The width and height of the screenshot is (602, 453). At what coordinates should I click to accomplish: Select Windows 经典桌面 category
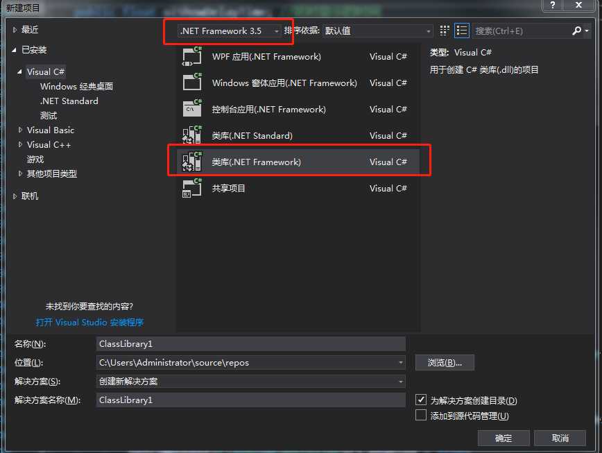[x=76, y=87]
